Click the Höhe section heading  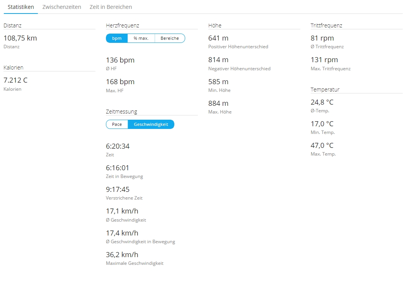click(215, 25)
